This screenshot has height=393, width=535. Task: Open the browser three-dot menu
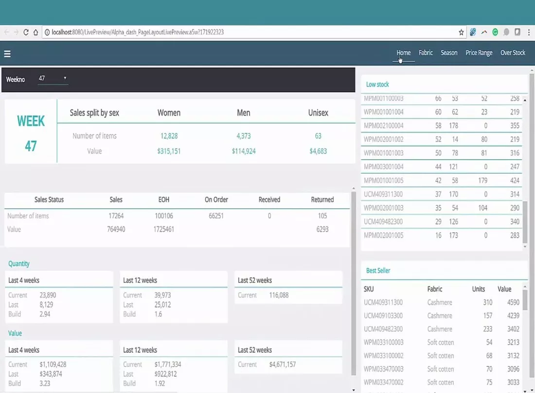click(x=528, y=33)
